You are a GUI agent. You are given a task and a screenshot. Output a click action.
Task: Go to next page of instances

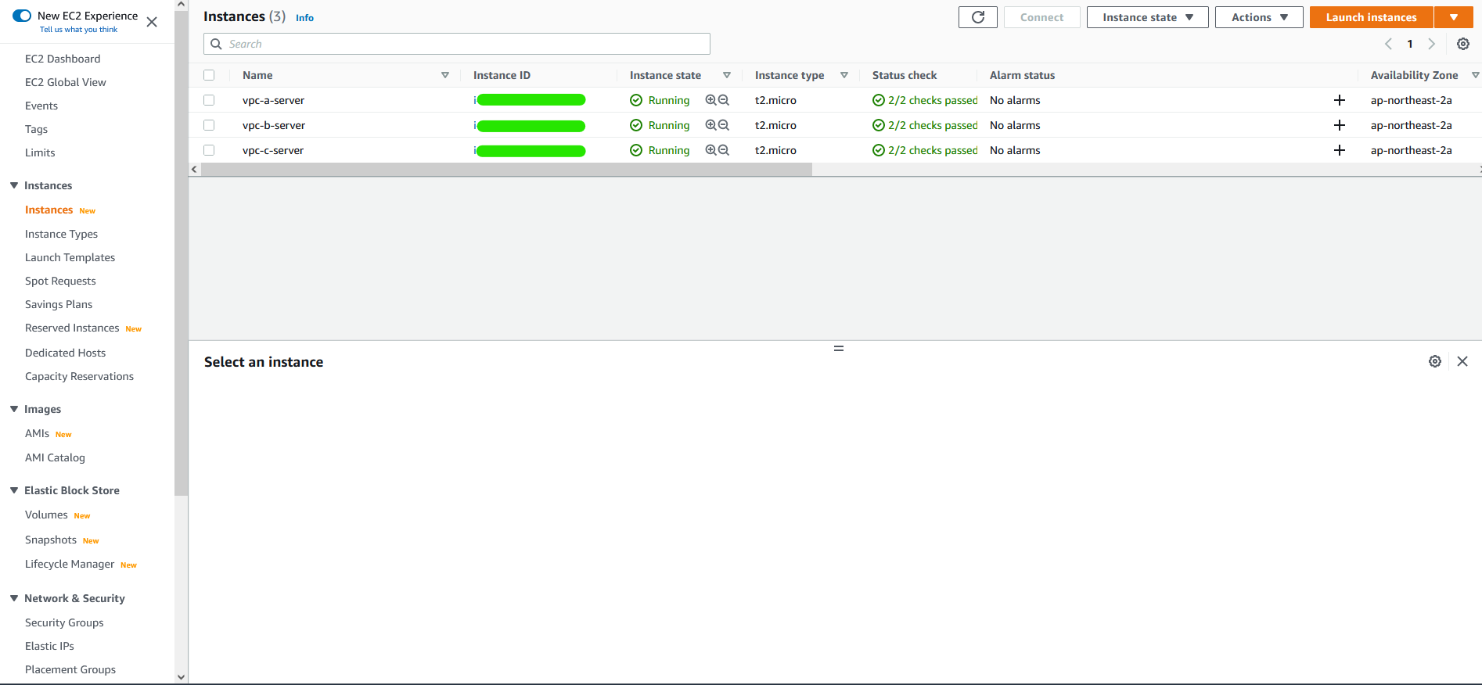(x=1432, y=44)
